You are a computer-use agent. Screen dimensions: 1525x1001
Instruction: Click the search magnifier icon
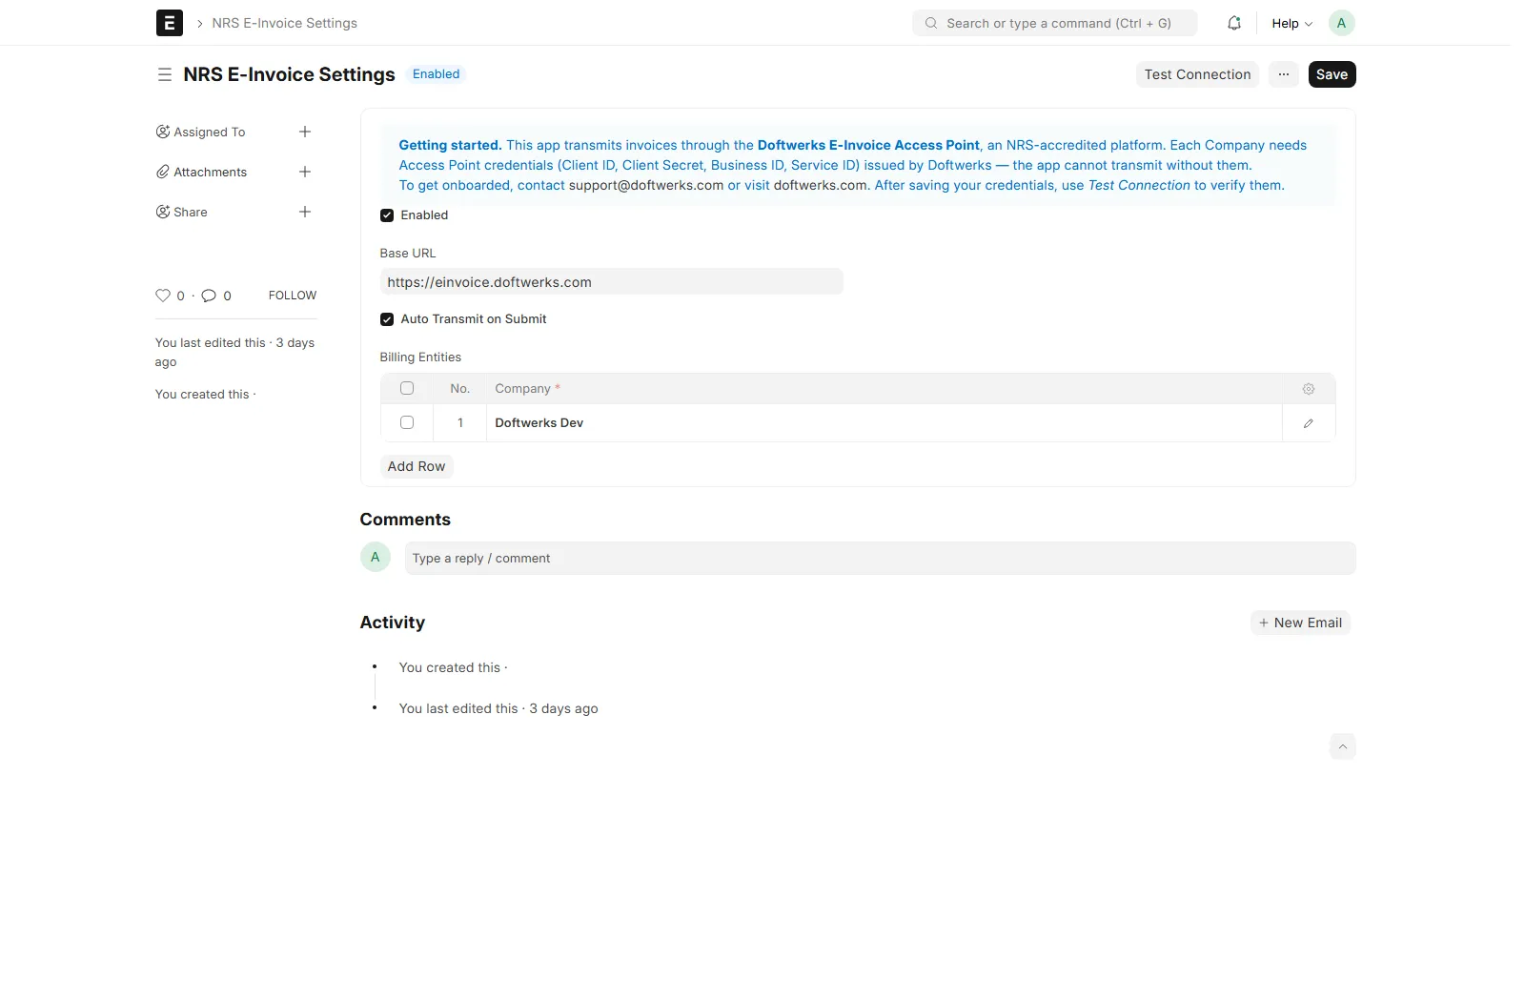point(931,23)
